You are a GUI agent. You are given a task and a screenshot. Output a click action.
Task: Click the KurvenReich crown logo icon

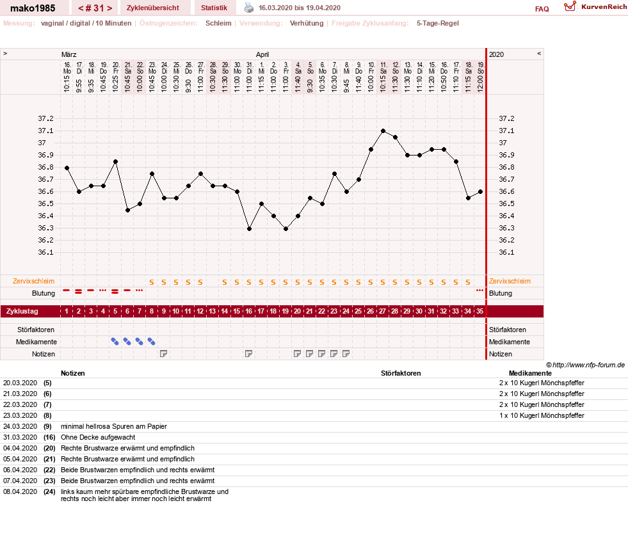[x=570, y=7]
